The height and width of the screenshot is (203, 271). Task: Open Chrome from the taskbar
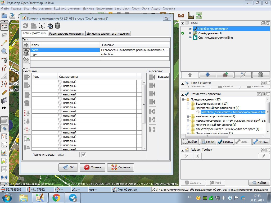click(56, 198)
